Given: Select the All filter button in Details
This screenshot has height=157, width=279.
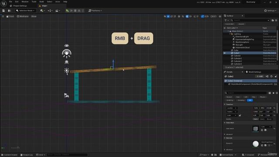Looking at the screenshot, I should point(250,100).
